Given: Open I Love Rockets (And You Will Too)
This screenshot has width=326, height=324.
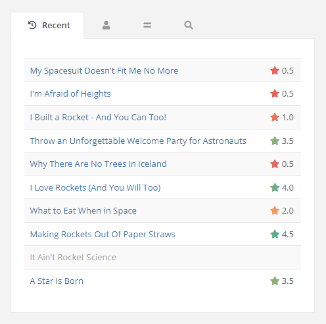Looking at the screenshot, I should point(95,188).
